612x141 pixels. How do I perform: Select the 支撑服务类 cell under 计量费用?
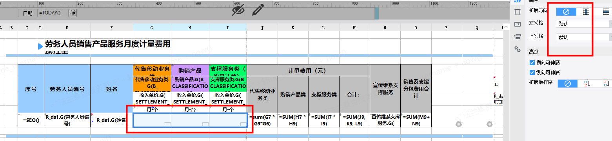pyautogui.click(x=323, y=95)
